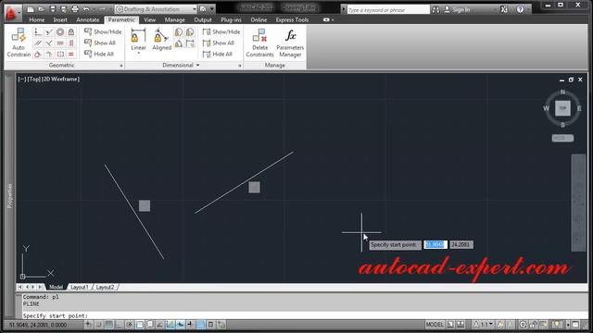
Task: Choose the Radius dimensional constraint icon
Action: (179, 32)
